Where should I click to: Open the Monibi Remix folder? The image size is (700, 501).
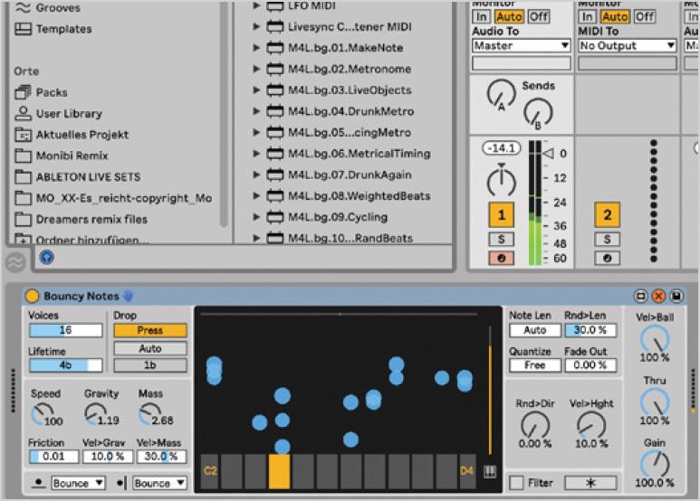tap(62, 156)
